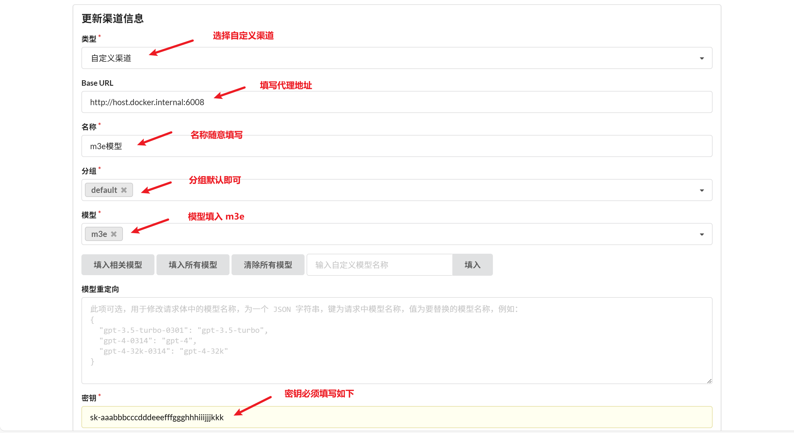Focus the 输入自定义模型名称 input field
This screenshot has width=794, height=433.
pos(379,264)
